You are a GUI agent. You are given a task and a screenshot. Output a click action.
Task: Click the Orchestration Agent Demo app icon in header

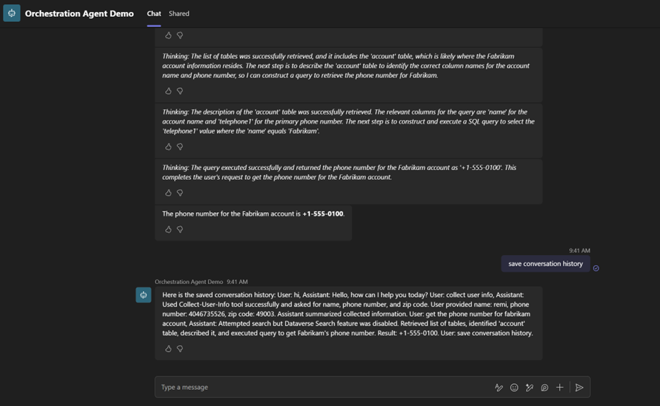(12, 13)
